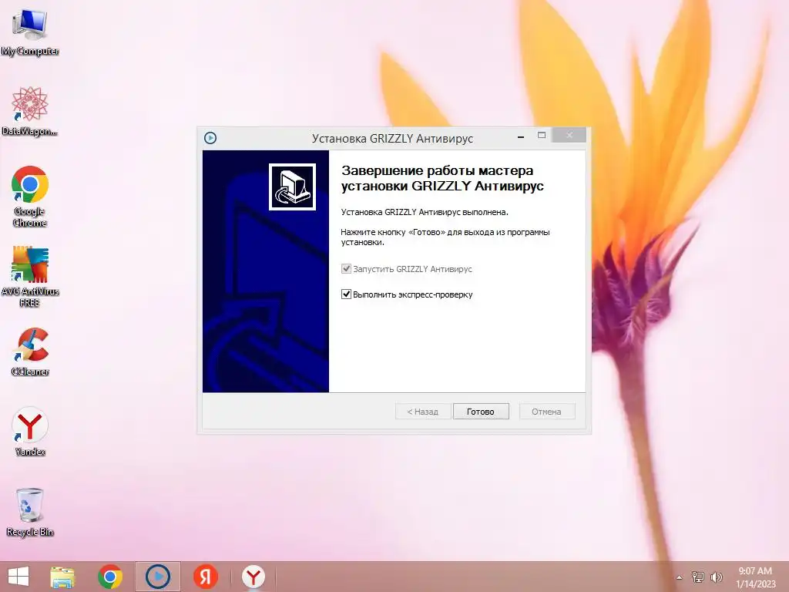Click the "Отмена" button
789x592 pixels.
pos(546,412)
